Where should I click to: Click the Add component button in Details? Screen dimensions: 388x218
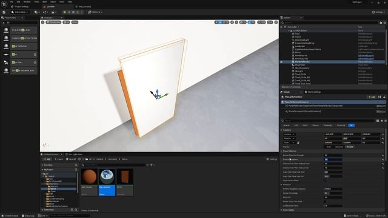372,97
